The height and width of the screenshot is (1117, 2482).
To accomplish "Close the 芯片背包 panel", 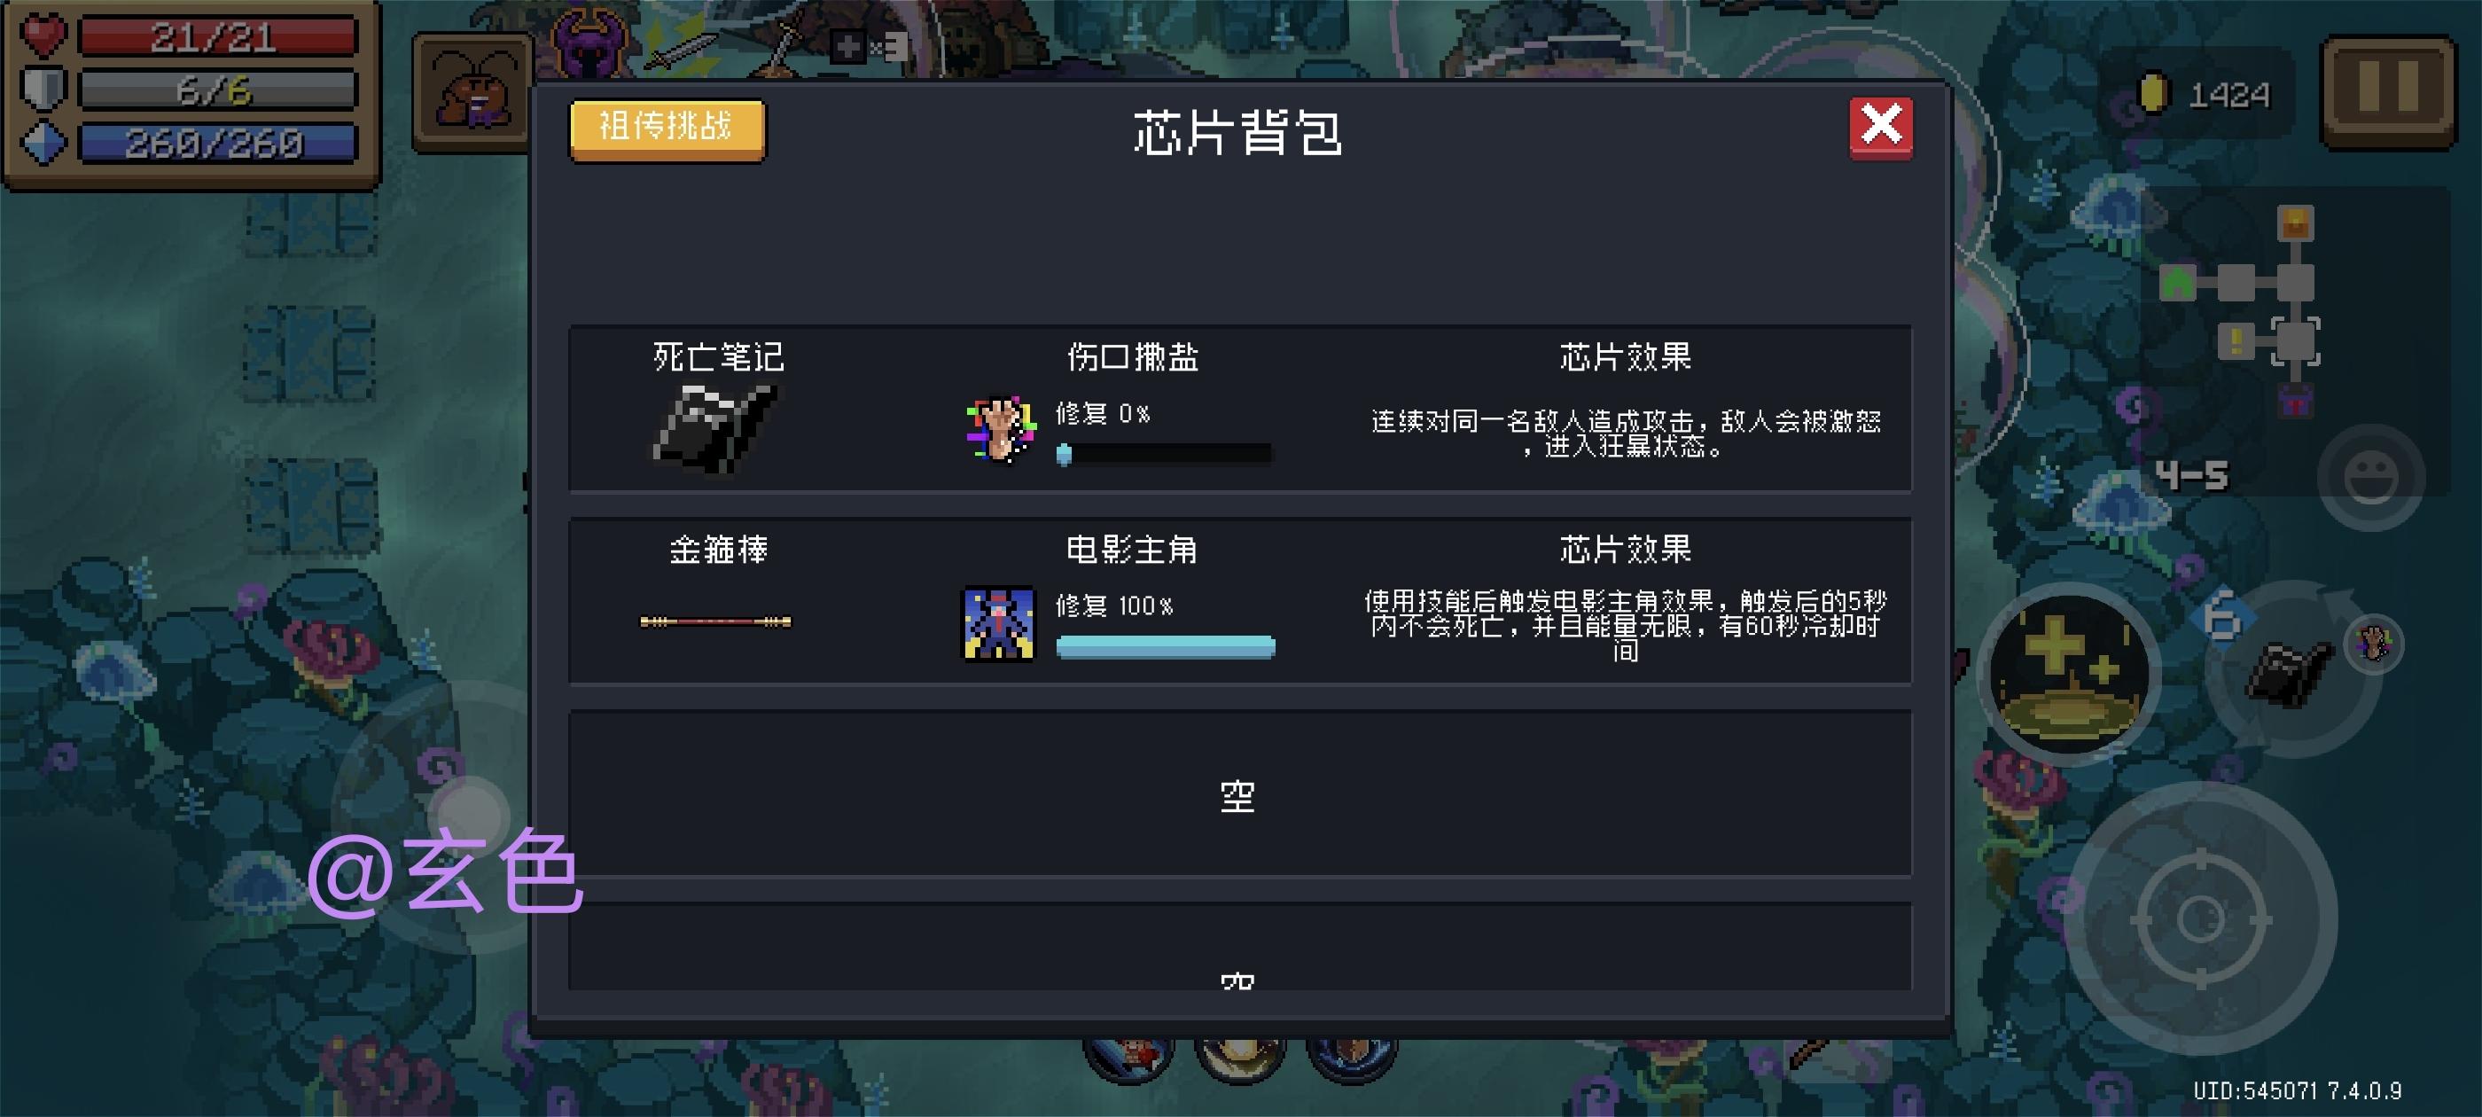I will 1880,128.
